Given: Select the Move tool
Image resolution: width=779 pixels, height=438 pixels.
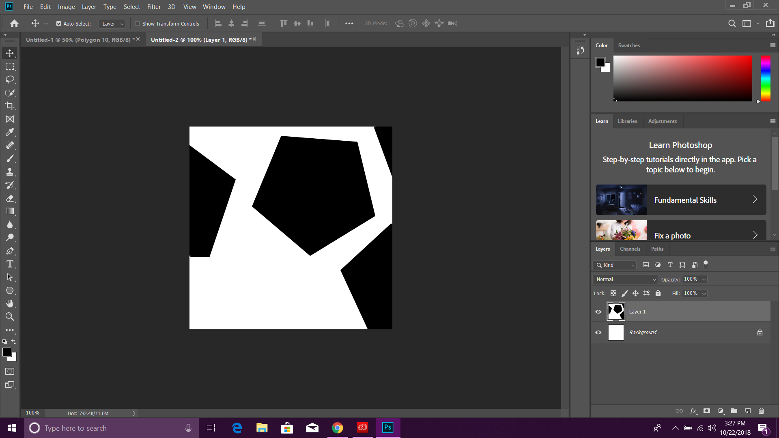Looking at the screenshot, I should (x=10, y=53).
